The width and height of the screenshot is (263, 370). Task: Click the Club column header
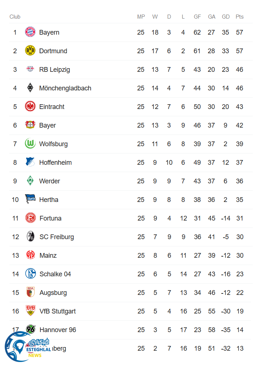tap(15, 17)
